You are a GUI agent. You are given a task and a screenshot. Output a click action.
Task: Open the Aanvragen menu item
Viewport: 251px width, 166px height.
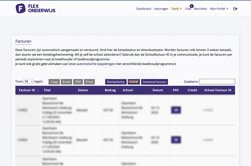[161, 9]
